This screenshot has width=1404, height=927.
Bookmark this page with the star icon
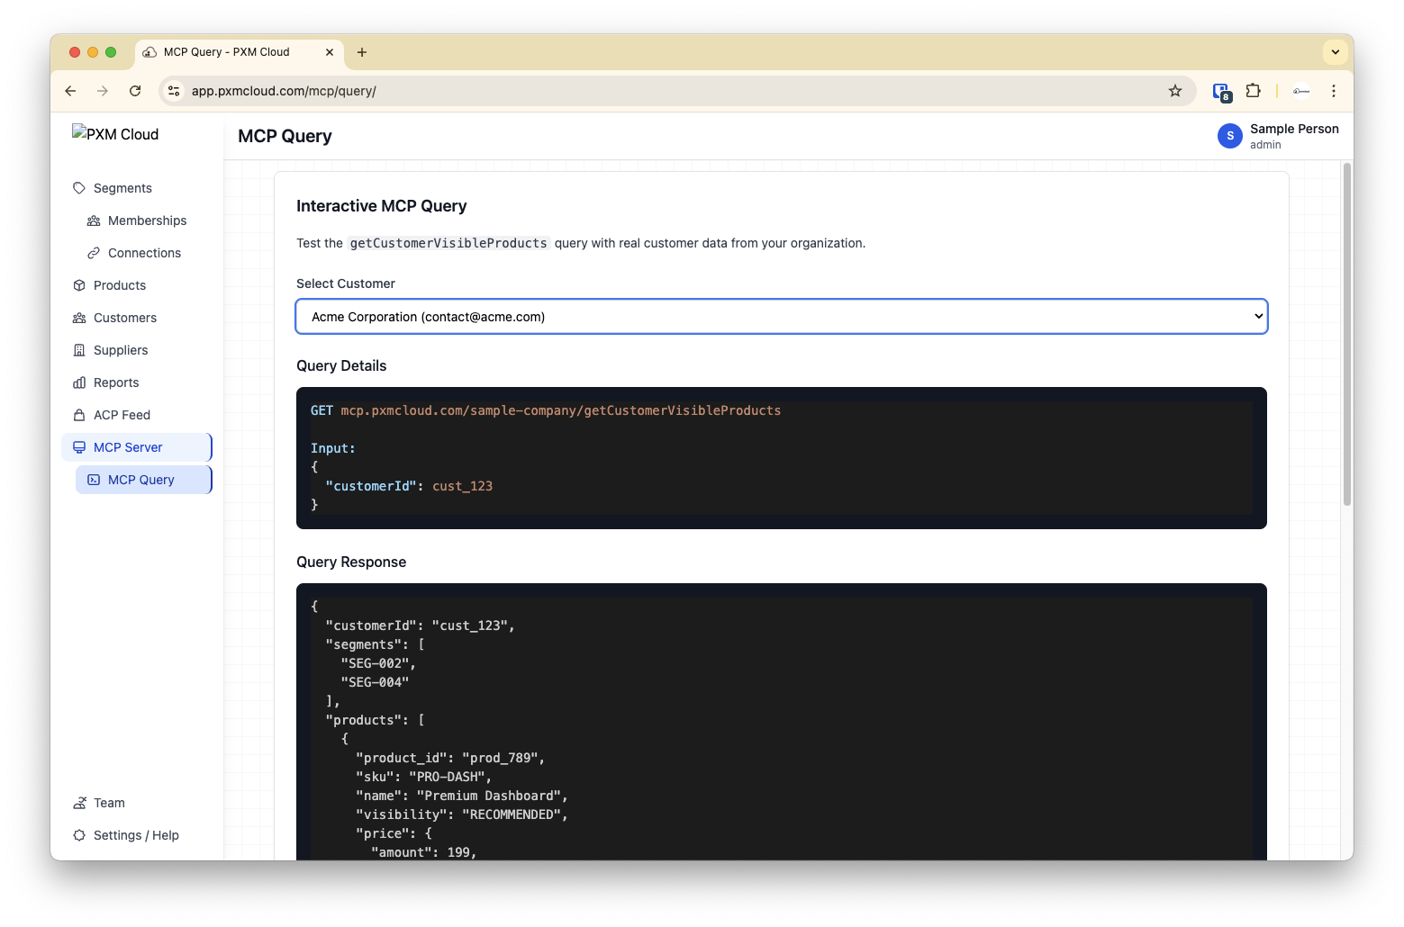[x=1175, y=91]
